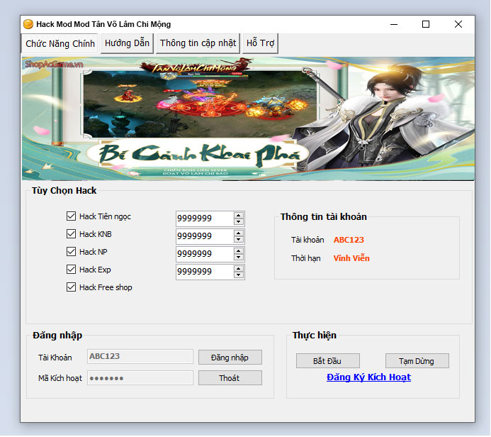Click the game banner image
491x437 pixels.
click(248, 118)
